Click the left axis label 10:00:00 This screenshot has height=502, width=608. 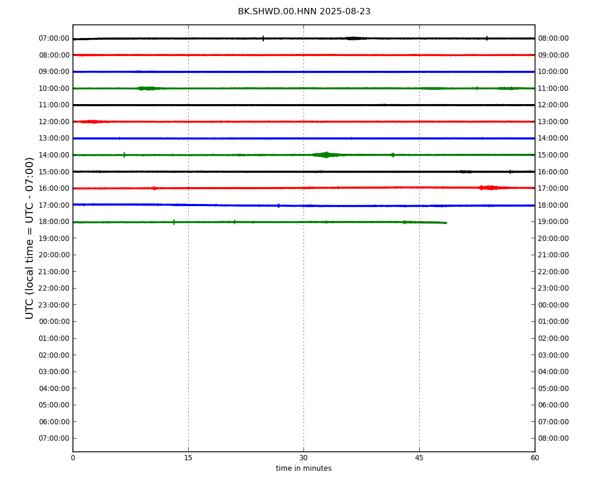(x=54, y=88)
